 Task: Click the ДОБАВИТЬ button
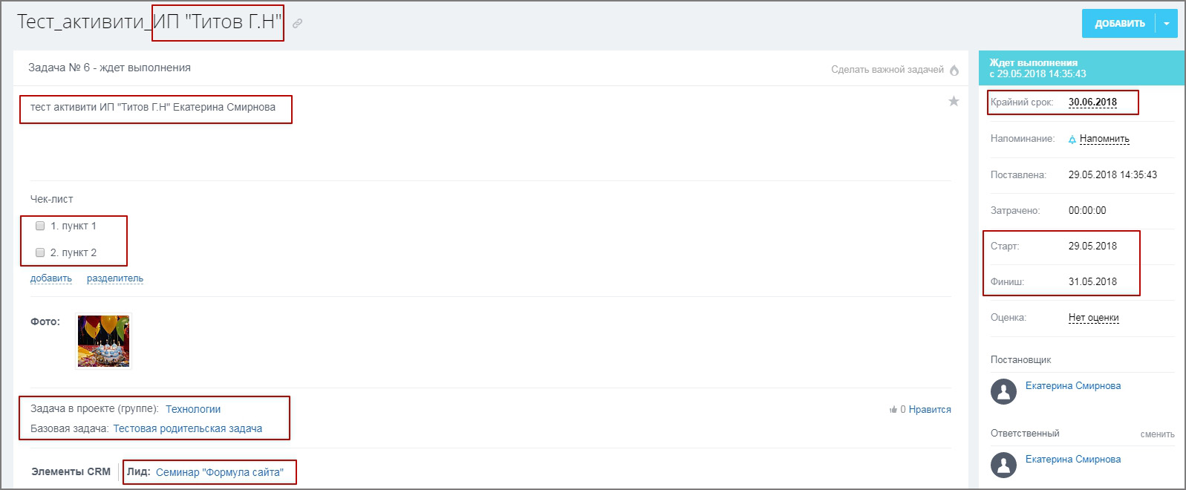(x=1119, y=24)
